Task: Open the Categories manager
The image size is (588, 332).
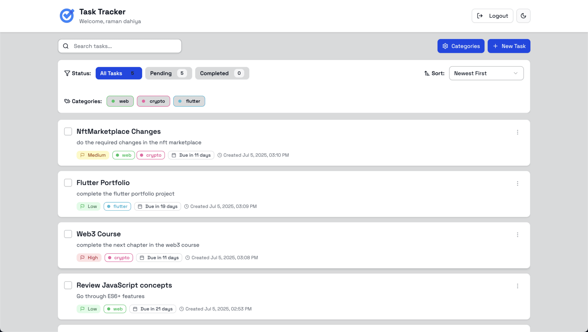Action: 461,46
